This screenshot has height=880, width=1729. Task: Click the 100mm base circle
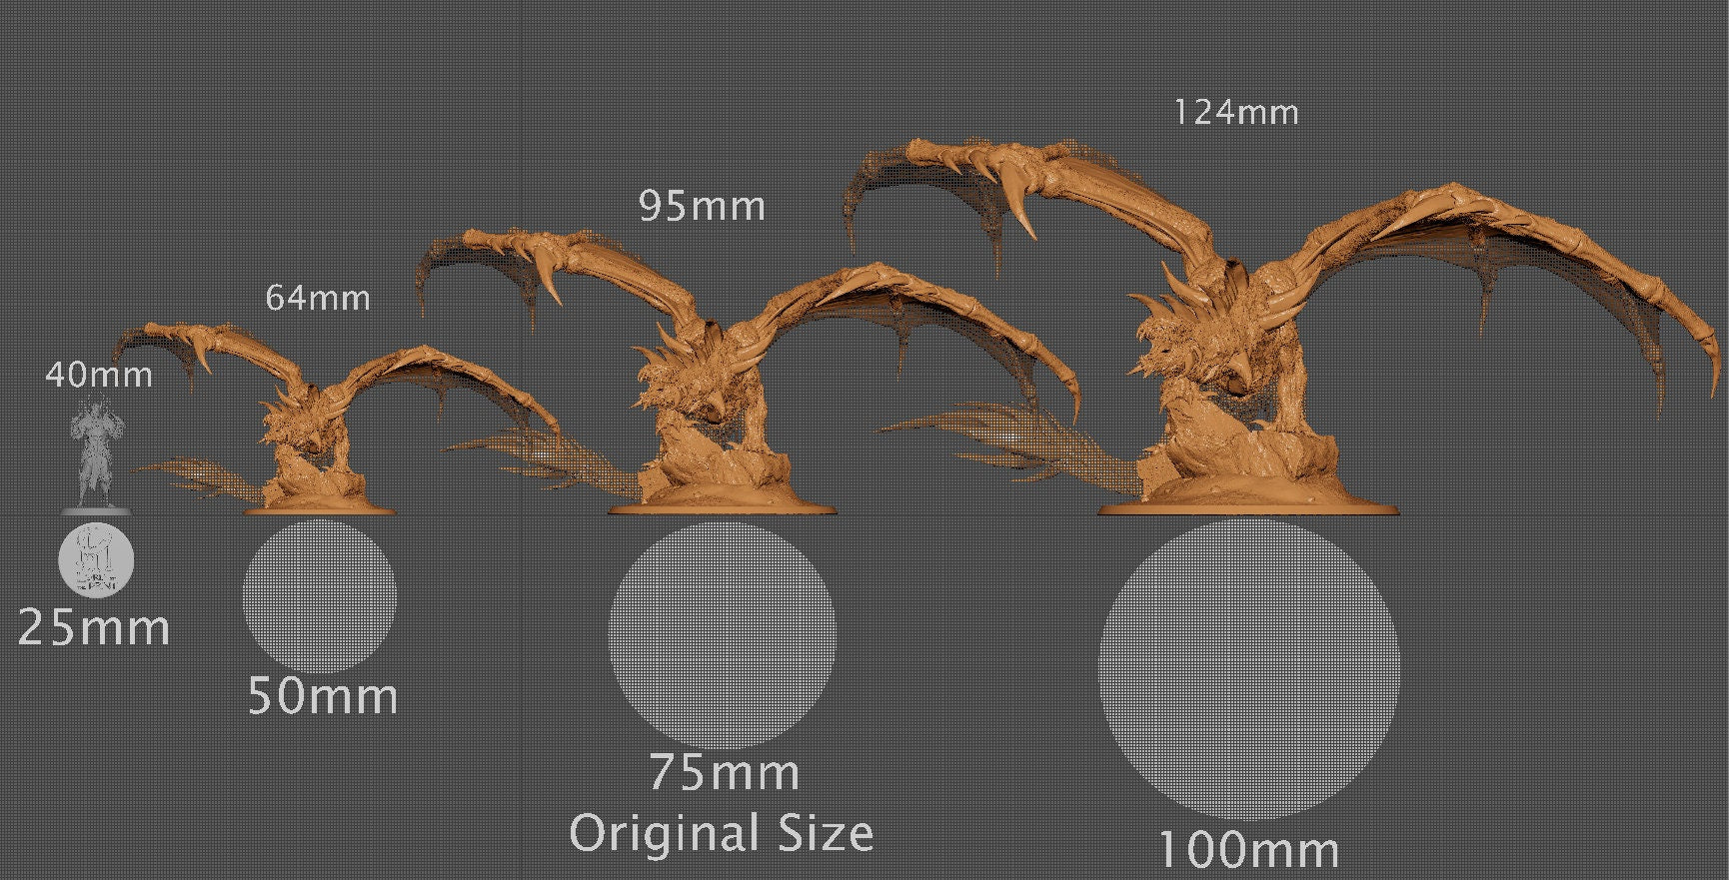coord(1248,669)
